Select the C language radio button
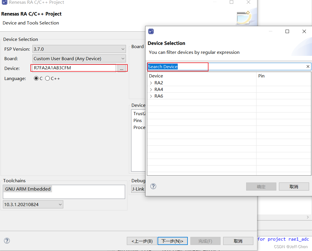The height and width of the screenshot is (251, 312). click(36, 79)
